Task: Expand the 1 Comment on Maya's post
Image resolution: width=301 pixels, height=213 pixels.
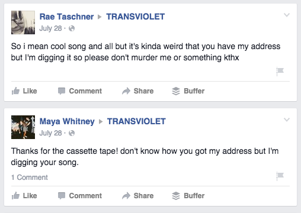Action: click(30, 177)
